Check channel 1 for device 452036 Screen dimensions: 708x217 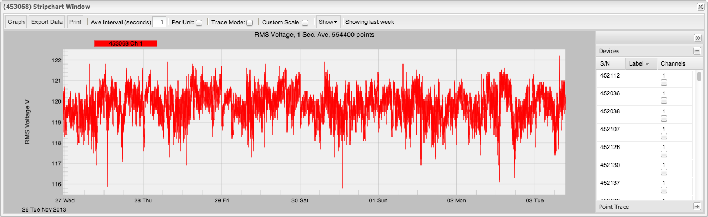click(x=664, y=101)
